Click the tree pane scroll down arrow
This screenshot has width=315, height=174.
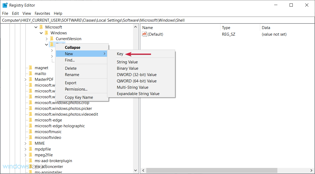click(135, 170)
